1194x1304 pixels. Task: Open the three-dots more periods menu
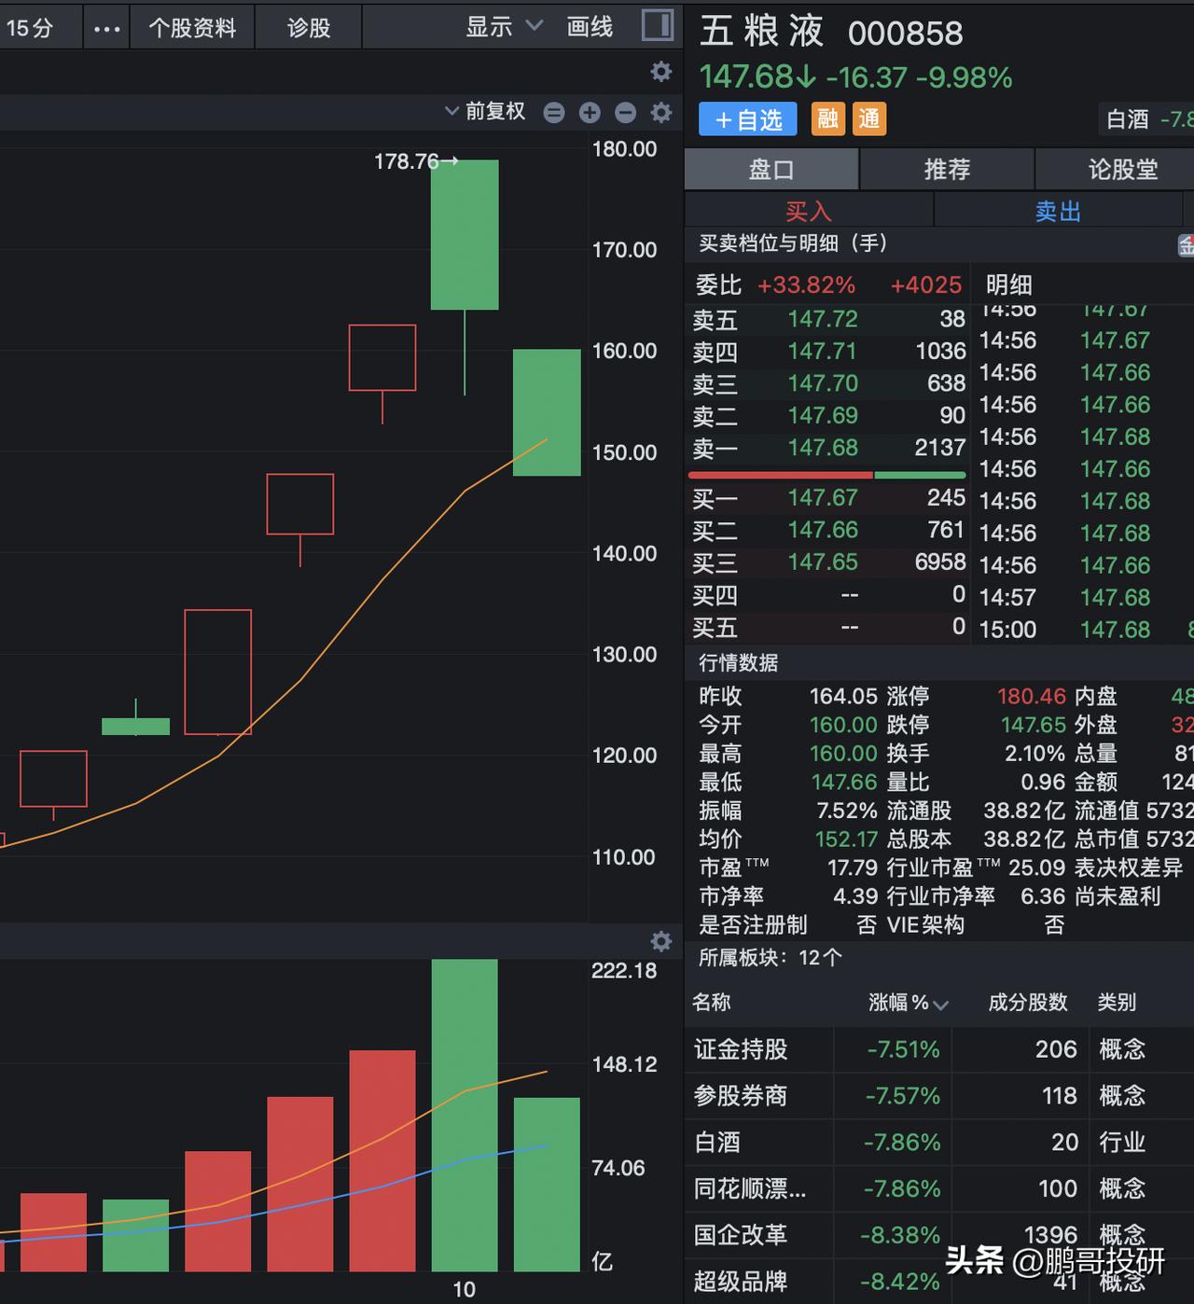(107, 28)
